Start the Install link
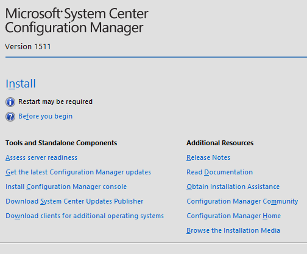The image size is (307, 254). (21, 84)
